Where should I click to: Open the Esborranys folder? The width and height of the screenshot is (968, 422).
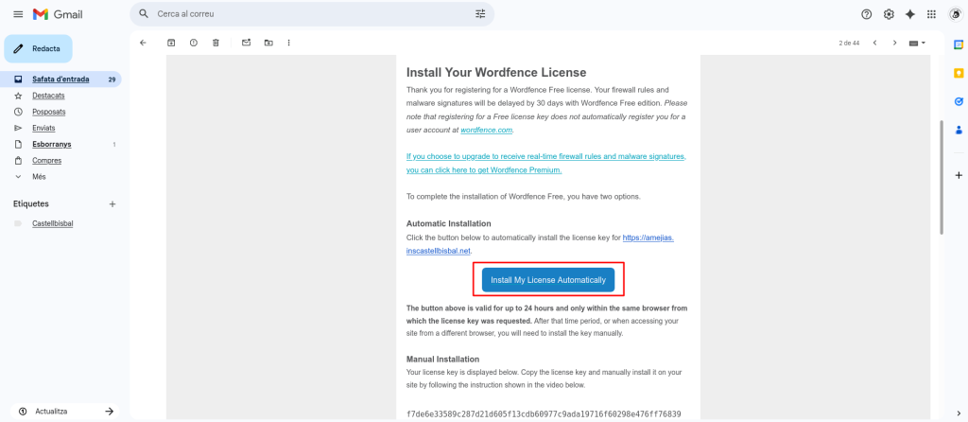52,145
